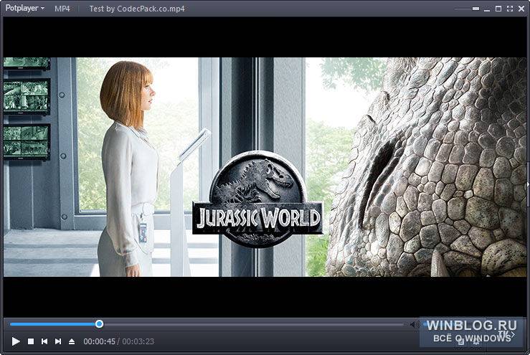
Task: Expand the chevron at bottom right
Action: pyautogui.click(x=513, y=334)
